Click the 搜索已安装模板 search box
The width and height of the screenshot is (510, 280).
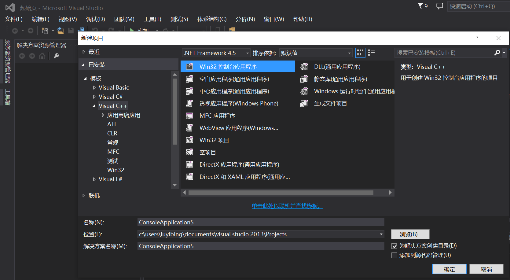coord(444,53)
